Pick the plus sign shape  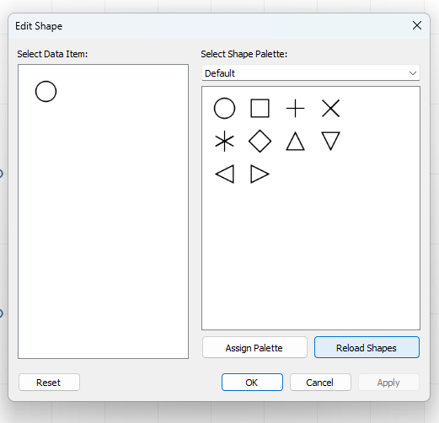tap(295, 109)
